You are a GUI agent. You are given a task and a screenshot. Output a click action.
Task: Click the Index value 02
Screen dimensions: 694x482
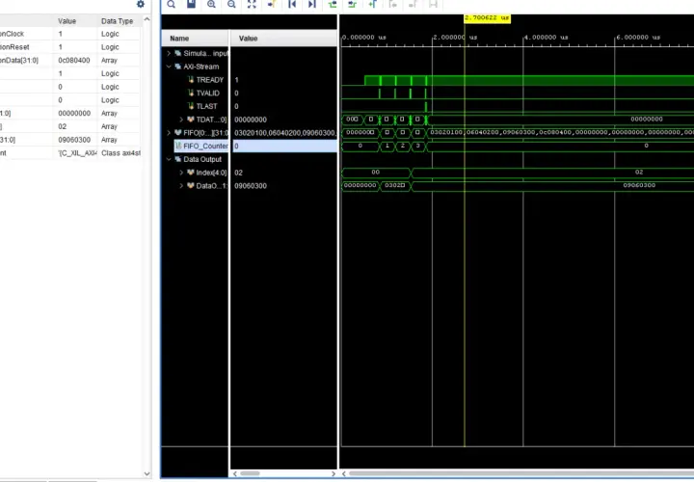coord(238,173)
